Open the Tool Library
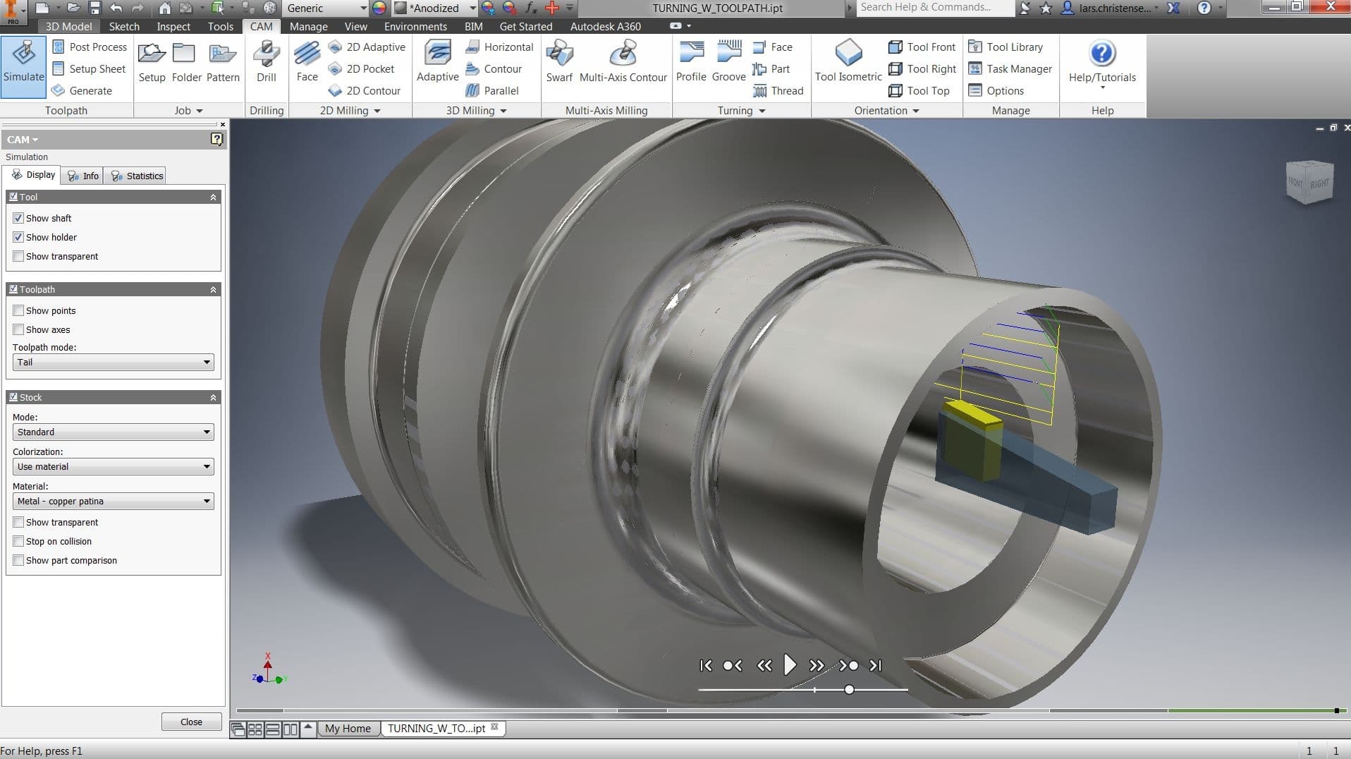This screenshot has height=759, width=1351. 1006,47
